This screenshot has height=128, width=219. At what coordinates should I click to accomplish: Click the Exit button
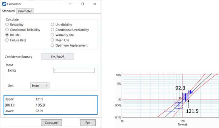(x=88, y=123)
